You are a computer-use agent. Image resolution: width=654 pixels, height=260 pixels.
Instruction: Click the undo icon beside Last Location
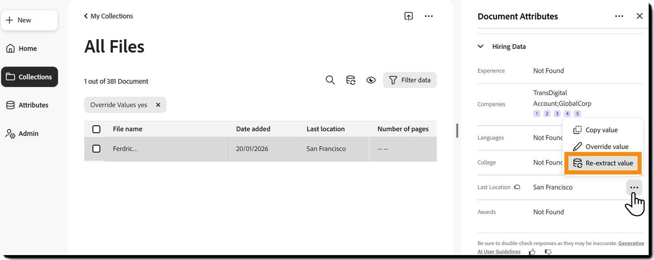(x=517, y=187)
